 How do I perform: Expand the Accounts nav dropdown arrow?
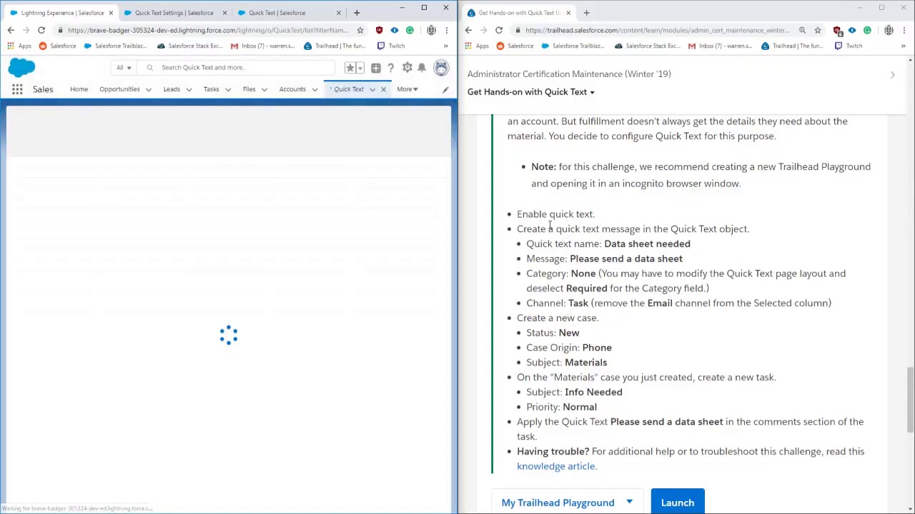(x=315, y=89)
